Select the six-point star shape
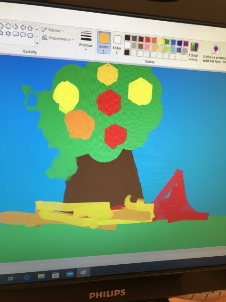The width and height of the screenshot is (226, 302). (8, 34)
